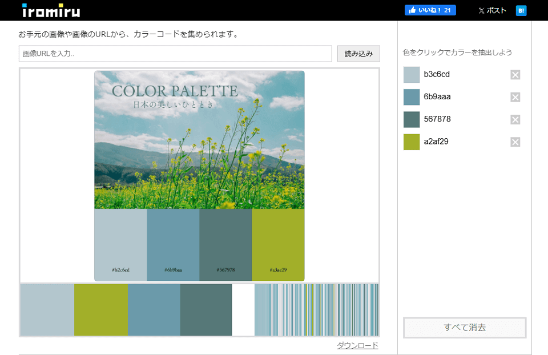
Task: Pick the olive green block in bottom palette
Action: (100, 310)
